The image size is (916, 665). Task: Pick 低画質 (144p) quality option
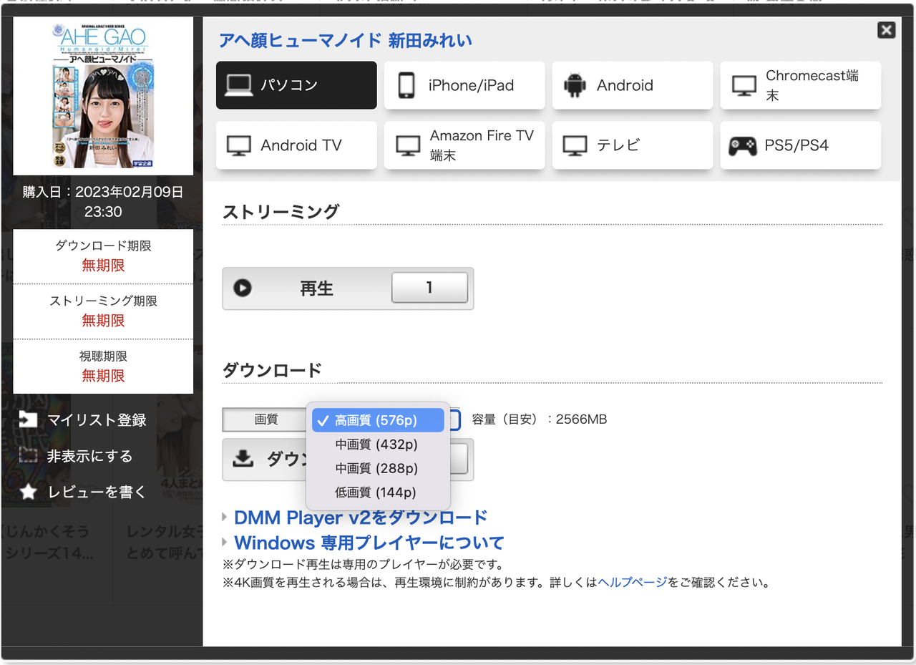coord(378,492)
